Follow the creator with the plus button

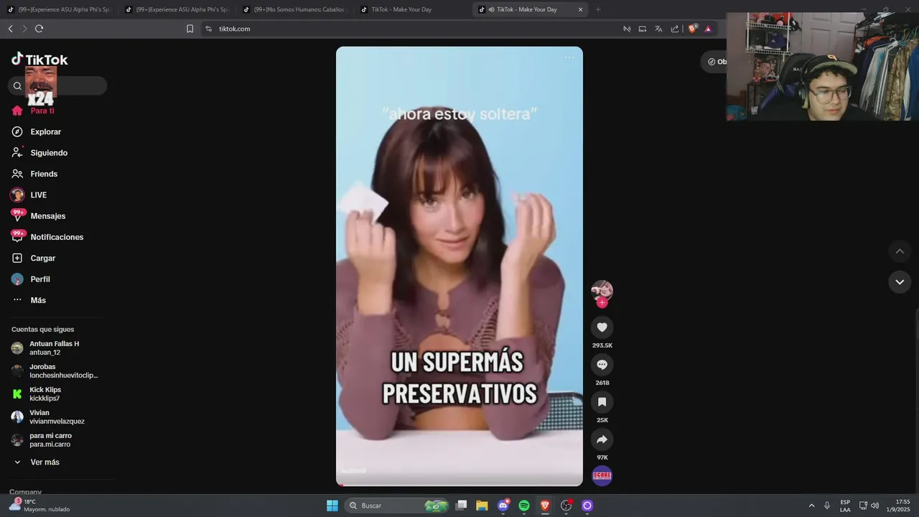coord(602,303)
